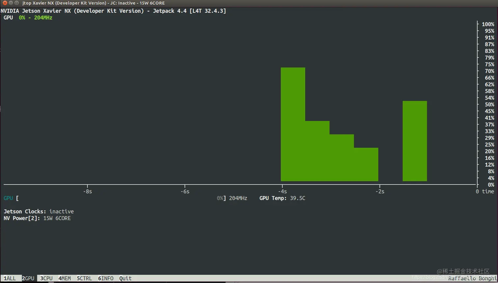Open the 5CTRL tab
498x283 pixels.
[x=84, y=278]
